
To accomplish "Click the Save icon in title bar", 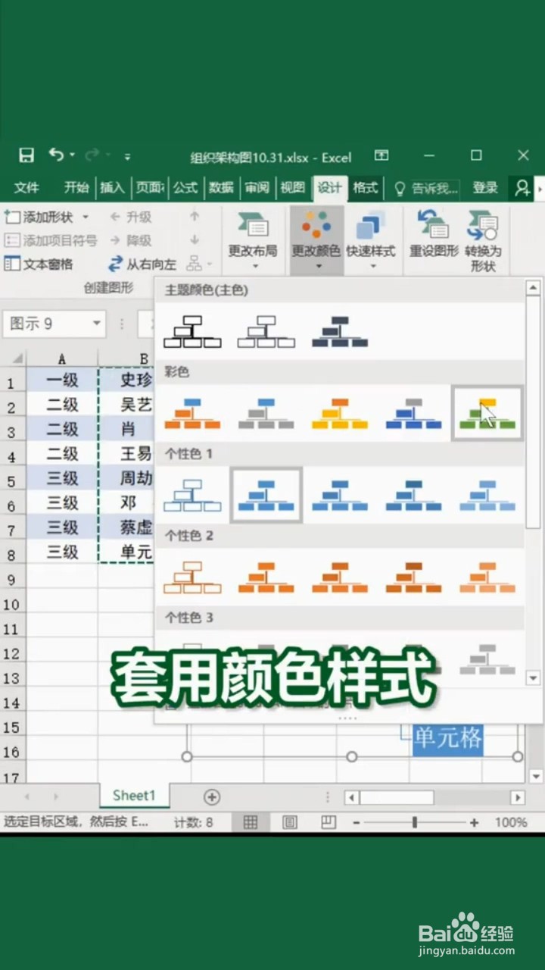I will pos(26,156).
